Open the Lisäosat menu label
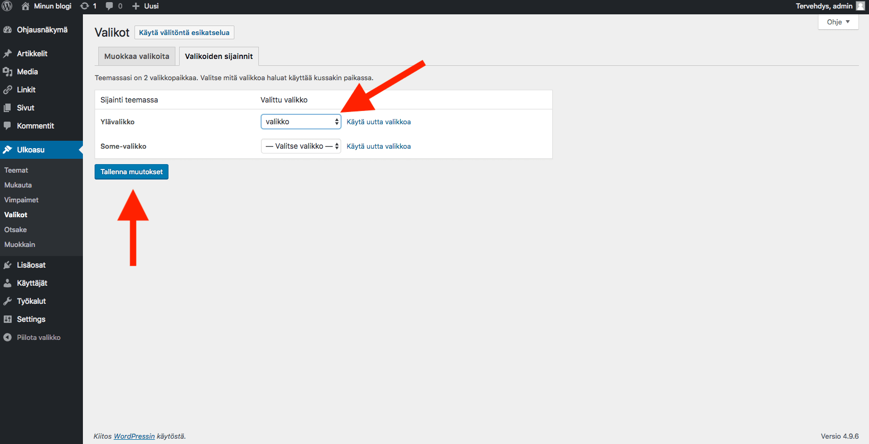869x444 pixels. click(x=31, y=265)
